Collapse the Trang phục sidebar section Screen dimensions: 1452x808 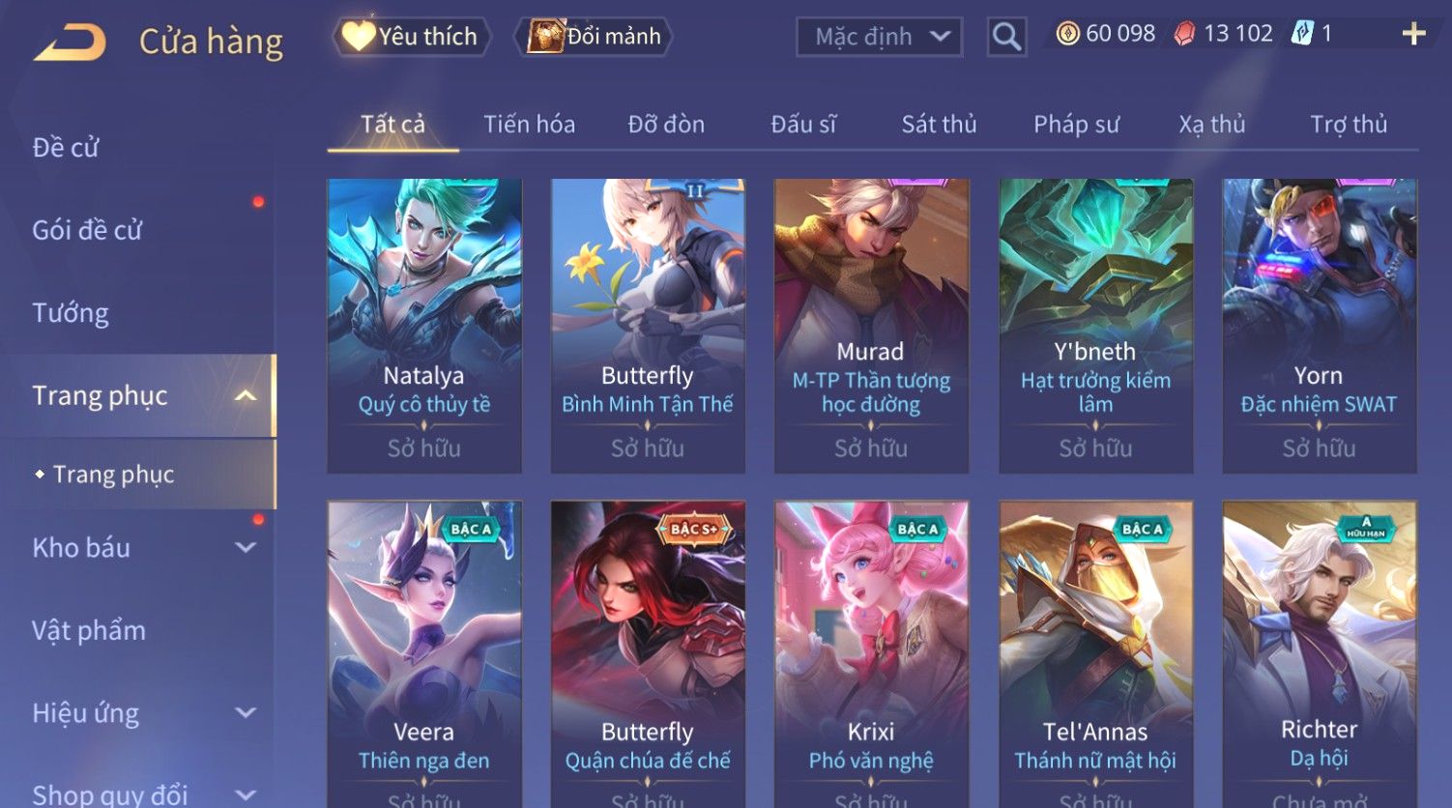(246, 395)
